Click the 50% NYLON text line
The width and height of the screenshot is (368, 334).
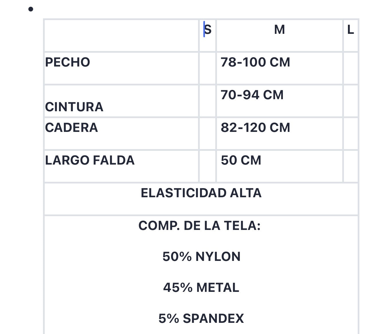pyautogui.click(x=201, y=257)
